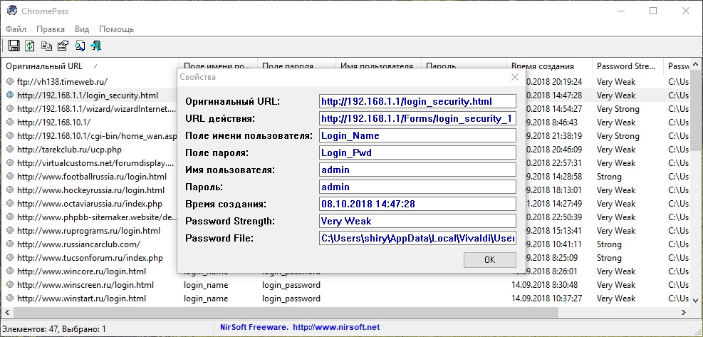Click the icon beside tucsonforum.ru/index.php
This screenshot has width=703, height=337.
(11, 258)
